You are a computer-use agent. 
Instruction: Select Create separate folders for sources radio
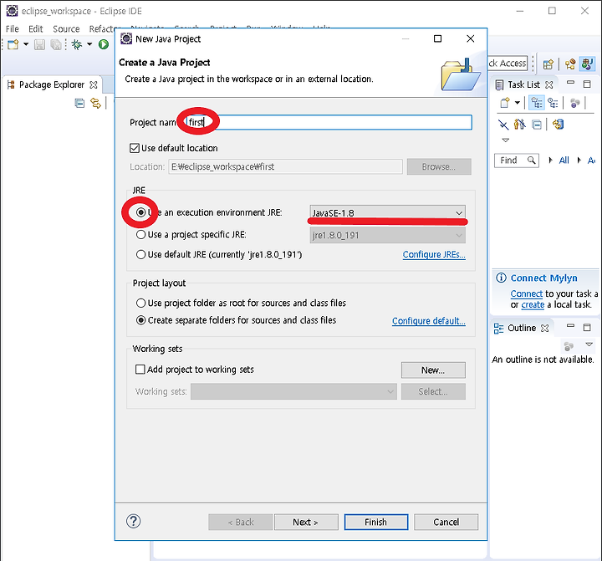pyautogui.click(x=141, y=320)
